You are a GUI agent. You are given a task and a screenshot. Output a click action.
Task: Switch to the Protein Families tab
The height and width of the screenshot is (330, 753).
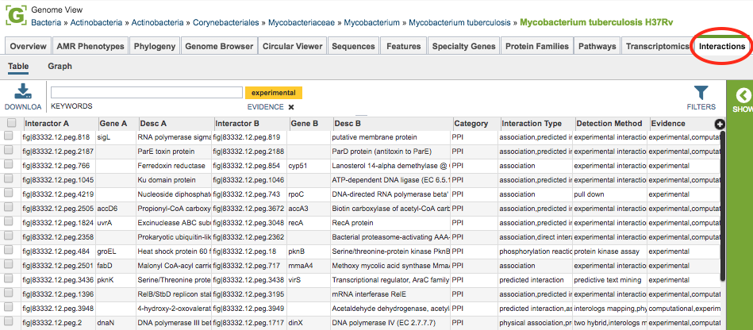click(537, 46)
